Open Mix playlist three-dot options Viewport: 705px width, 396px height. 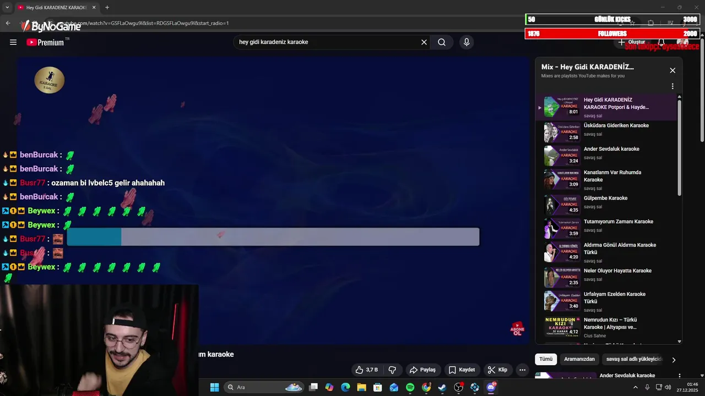[x=673, y=86]
